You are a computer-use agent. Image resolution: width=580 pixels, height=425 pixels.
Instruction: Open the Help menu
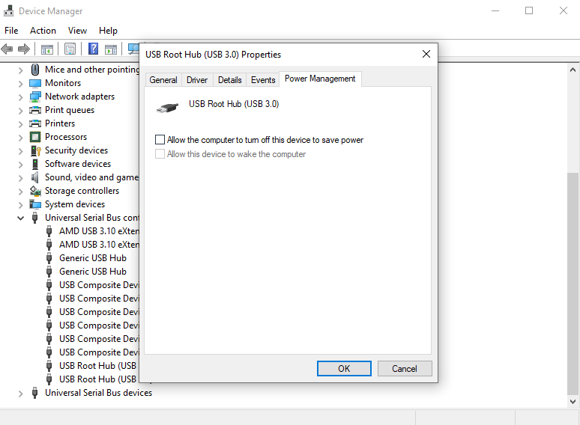[108, 31]
